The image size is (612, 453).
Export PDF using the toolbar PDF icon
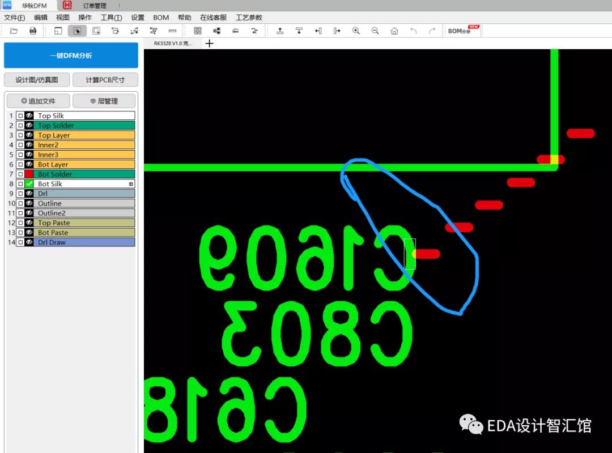pyautogui.click(x=33, y=31)
